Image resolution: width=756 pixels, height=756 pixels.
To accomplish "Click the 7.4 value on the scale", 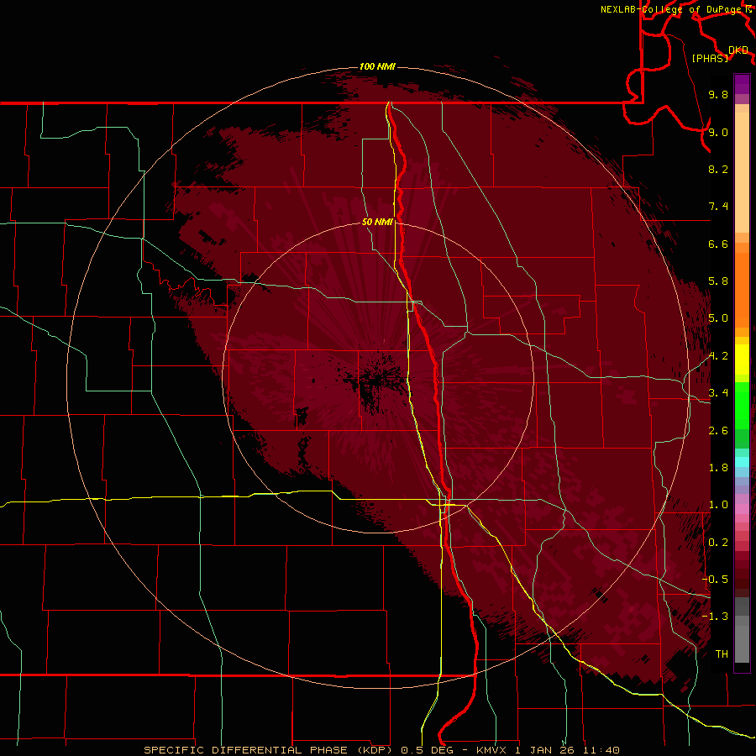I will 718,207.
